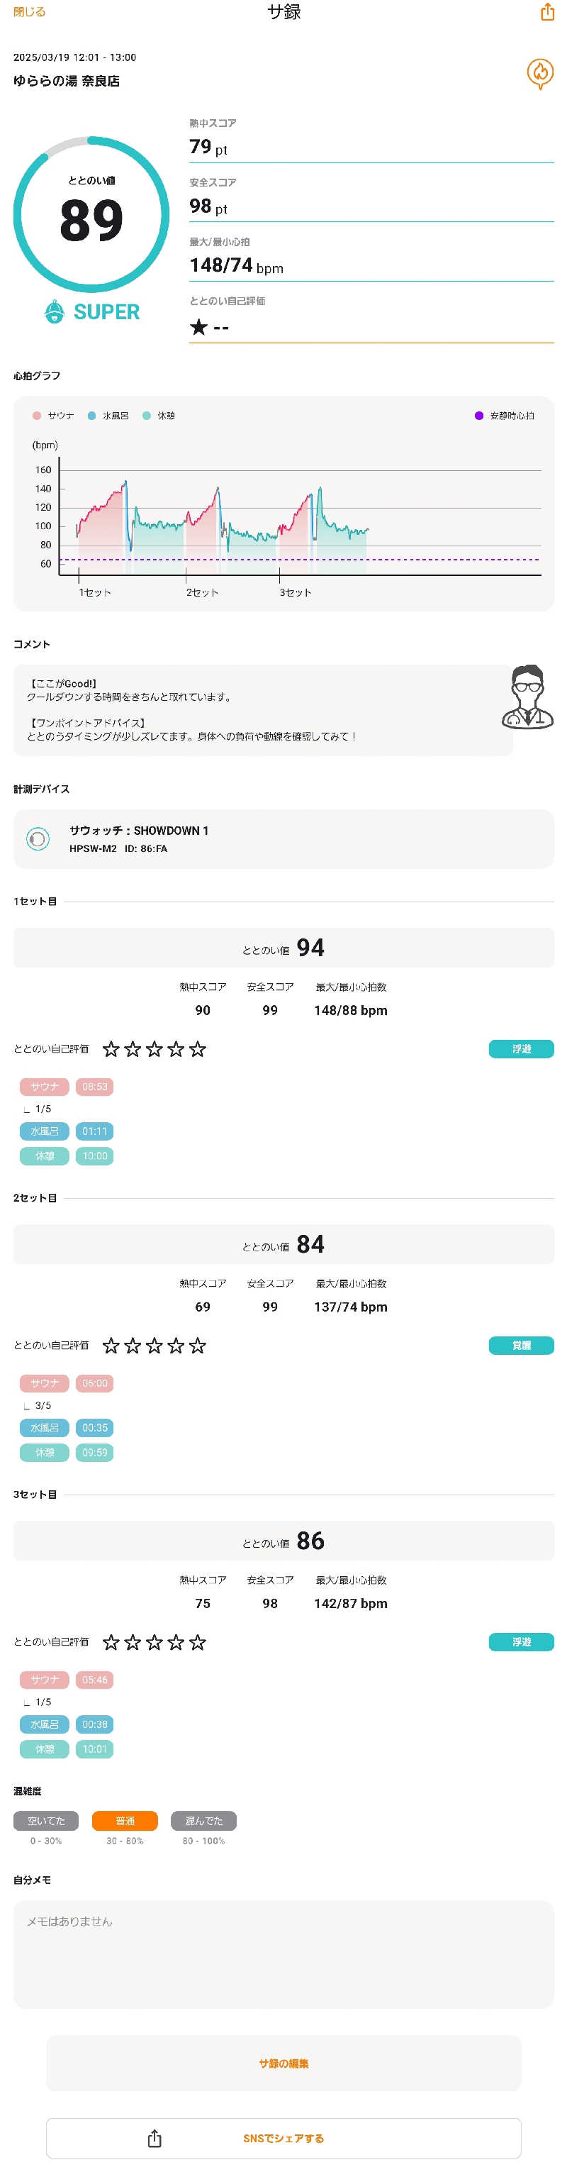Tap 閉じる to close the record
This screenshot has height=2172, width=567.
[30, 12]
